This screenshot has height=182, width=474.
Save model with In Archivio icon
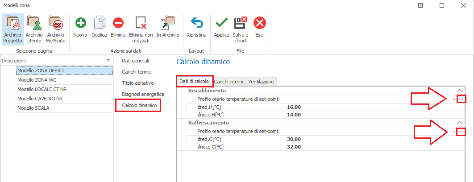click(168, 23)
